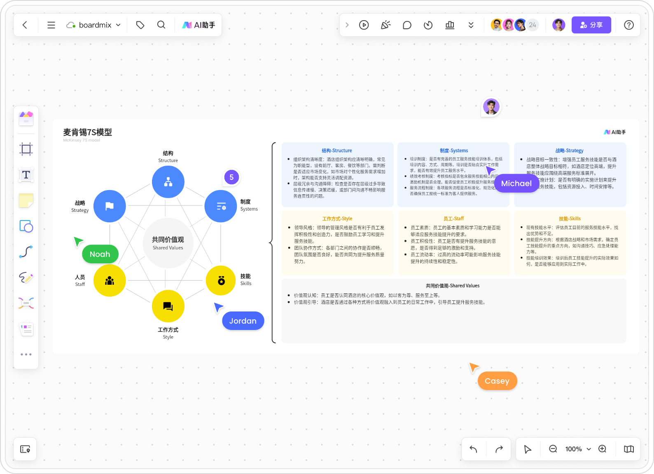Click the blue Systems circle node
Screen dimensions: 654x474
pyautogui.click(x=221, y=206)
